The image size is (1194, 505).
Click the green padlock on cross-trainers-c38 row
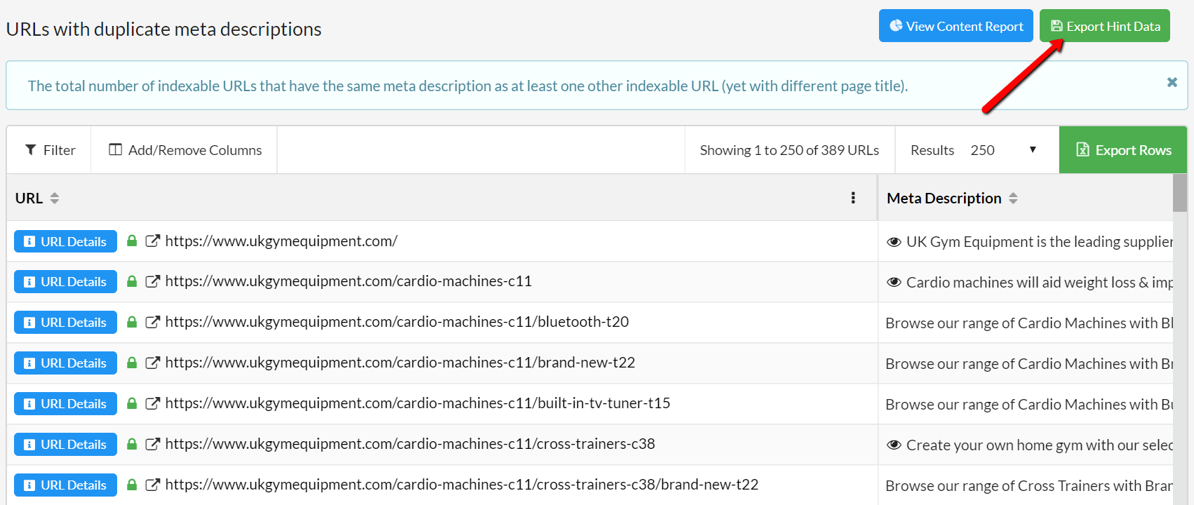click(x=131, y=443)
